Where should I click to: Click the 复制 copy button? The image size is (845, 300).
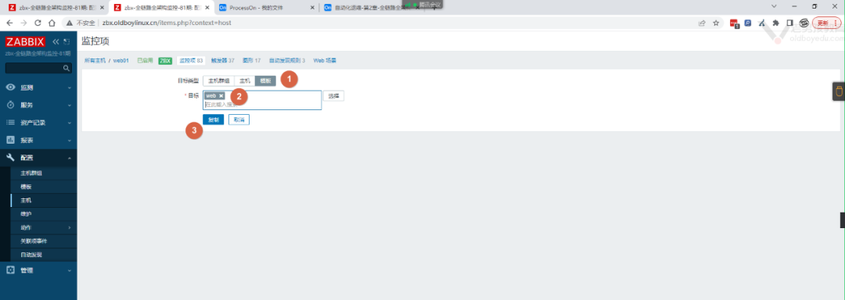(214, 120)
